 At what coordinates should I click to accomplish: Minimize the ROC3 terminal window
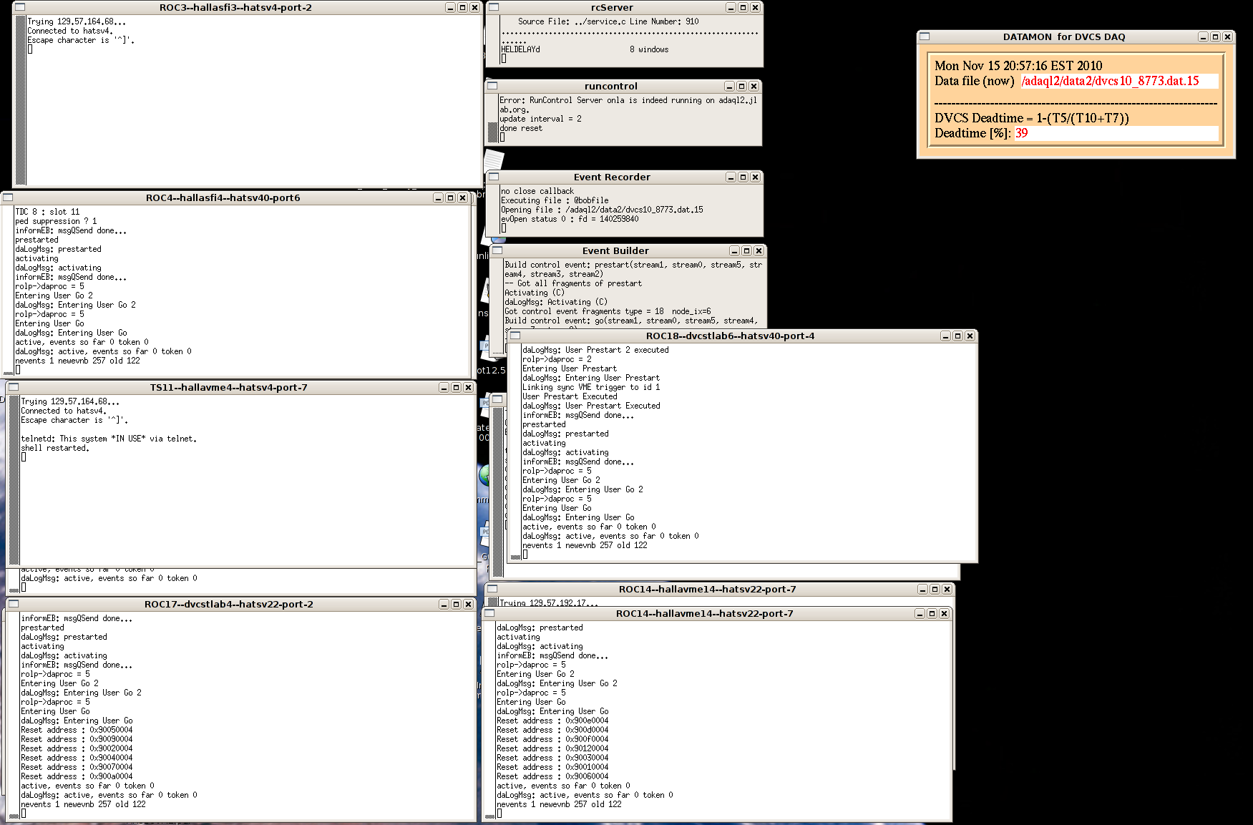pos(450,8)
